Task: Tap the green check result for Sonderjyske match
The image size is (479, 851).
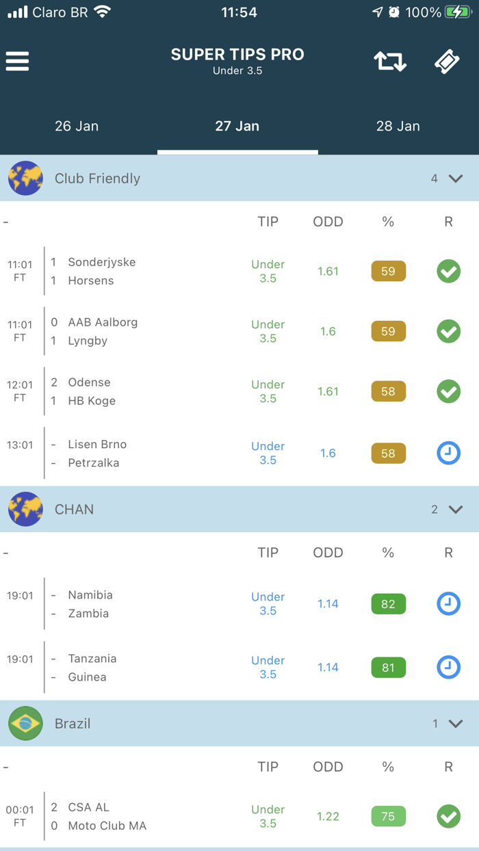Action: [x=448, y=271]
